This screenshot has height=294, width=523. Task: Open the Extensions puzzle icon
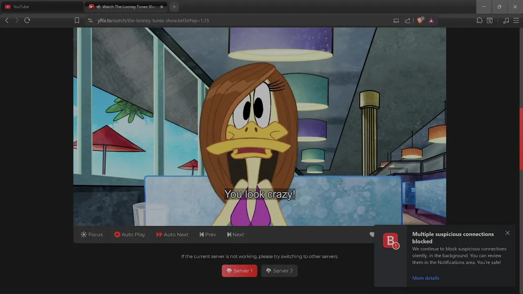pos(480,20)
